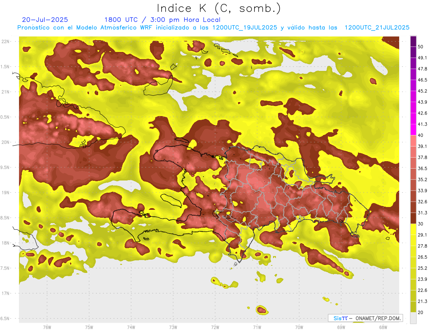This screenshot has width=430, height=332.
Task: Click the '21.3' colorbar value
Action: (x=422, y=302)
